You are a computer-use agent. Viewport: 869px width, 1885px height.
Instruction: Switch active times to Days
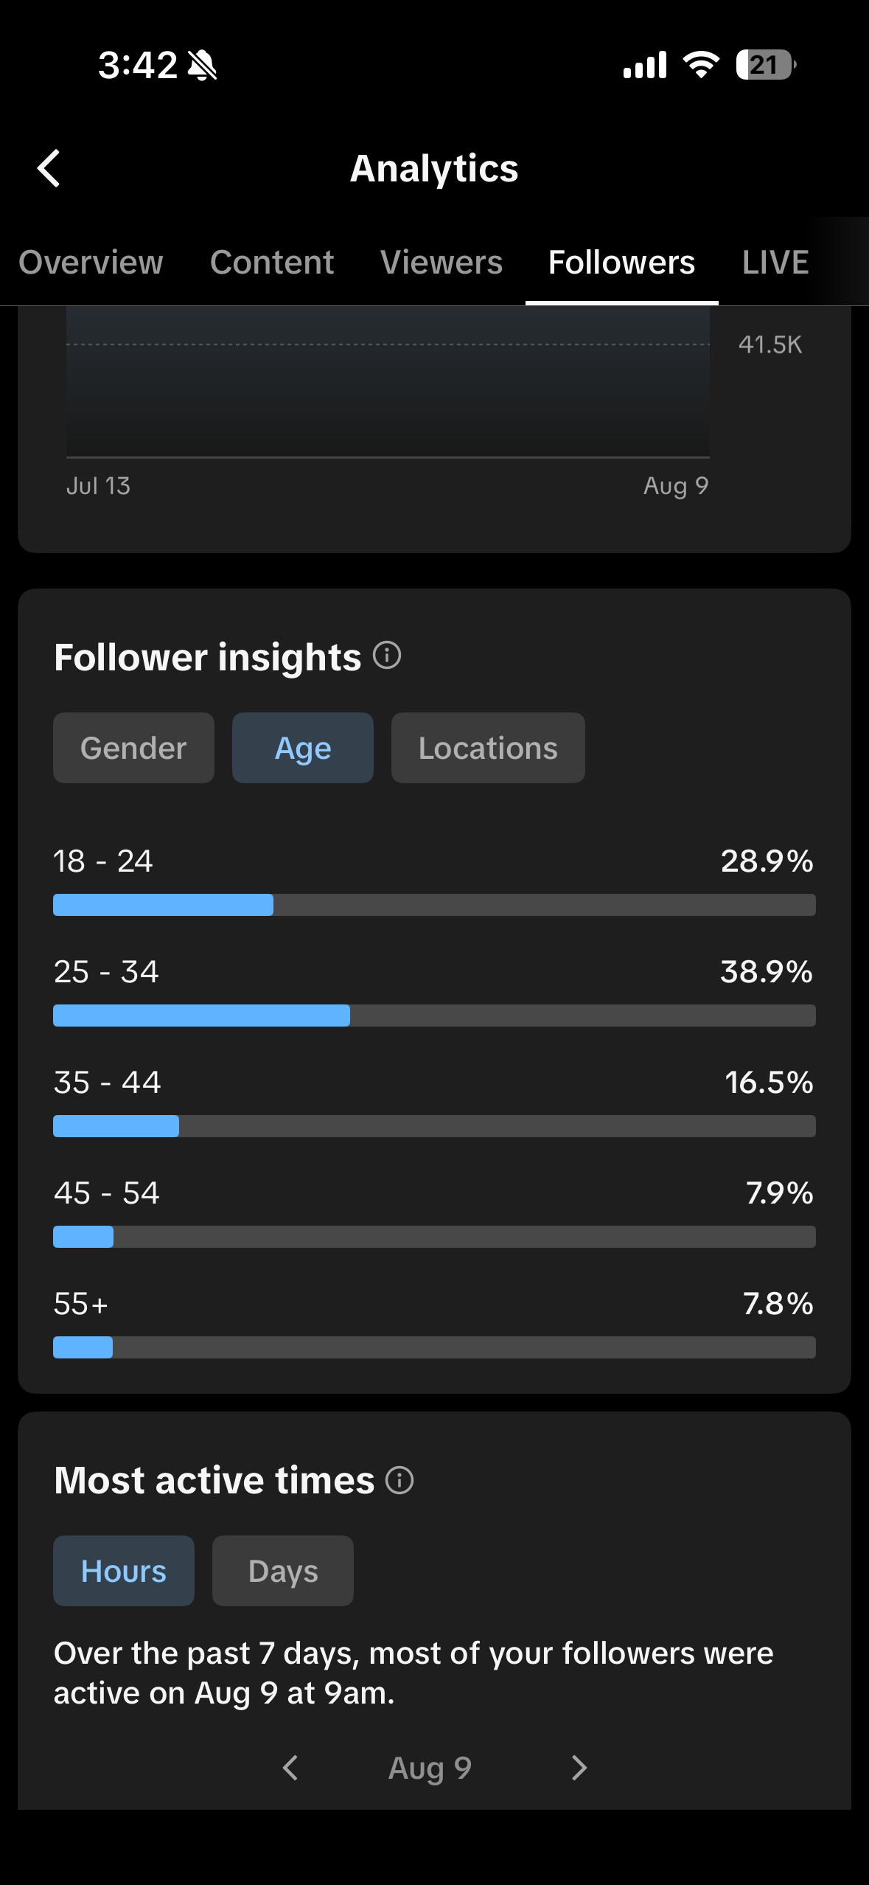pos(283,1571)
